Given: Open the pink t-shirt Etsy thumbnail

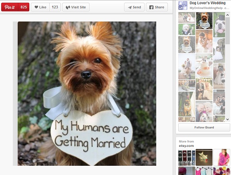Looking at the screenshot, I should pos(222,157).
